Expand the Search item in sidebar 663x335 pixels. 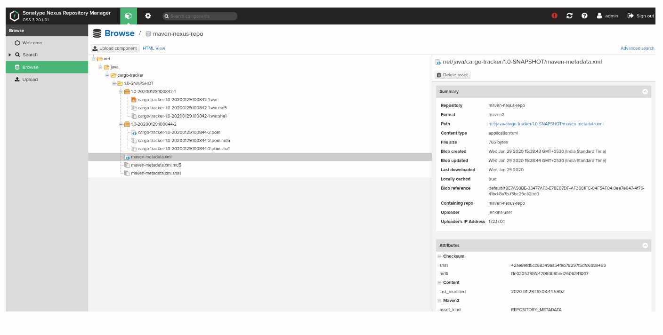[x=10, y=55]
